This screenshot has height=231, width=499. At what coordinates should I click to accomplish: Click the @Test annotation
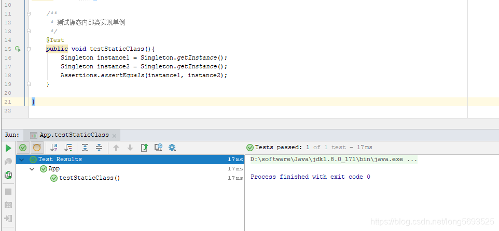coord(55,40)
